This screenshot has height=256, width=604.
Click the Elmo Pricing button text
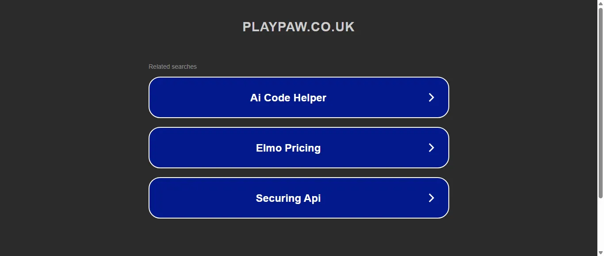pyautogui.click(x=288, y=148)
